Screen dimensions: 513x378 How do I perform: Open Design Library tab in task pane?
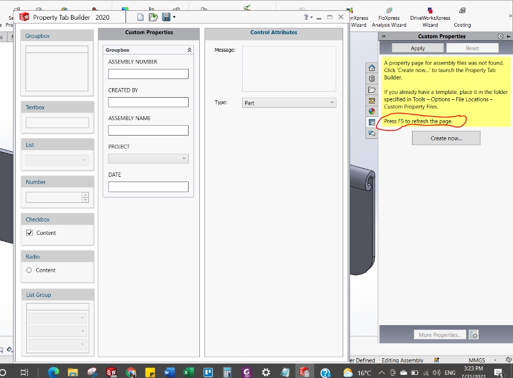(372, 78)
